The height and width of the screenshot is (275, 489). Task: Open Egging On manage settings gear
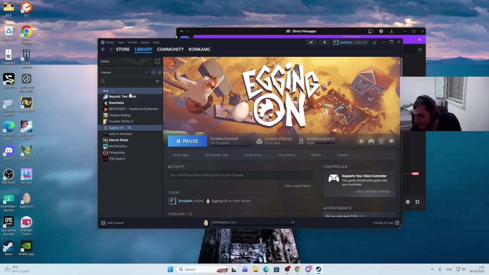tap(361, 141)
